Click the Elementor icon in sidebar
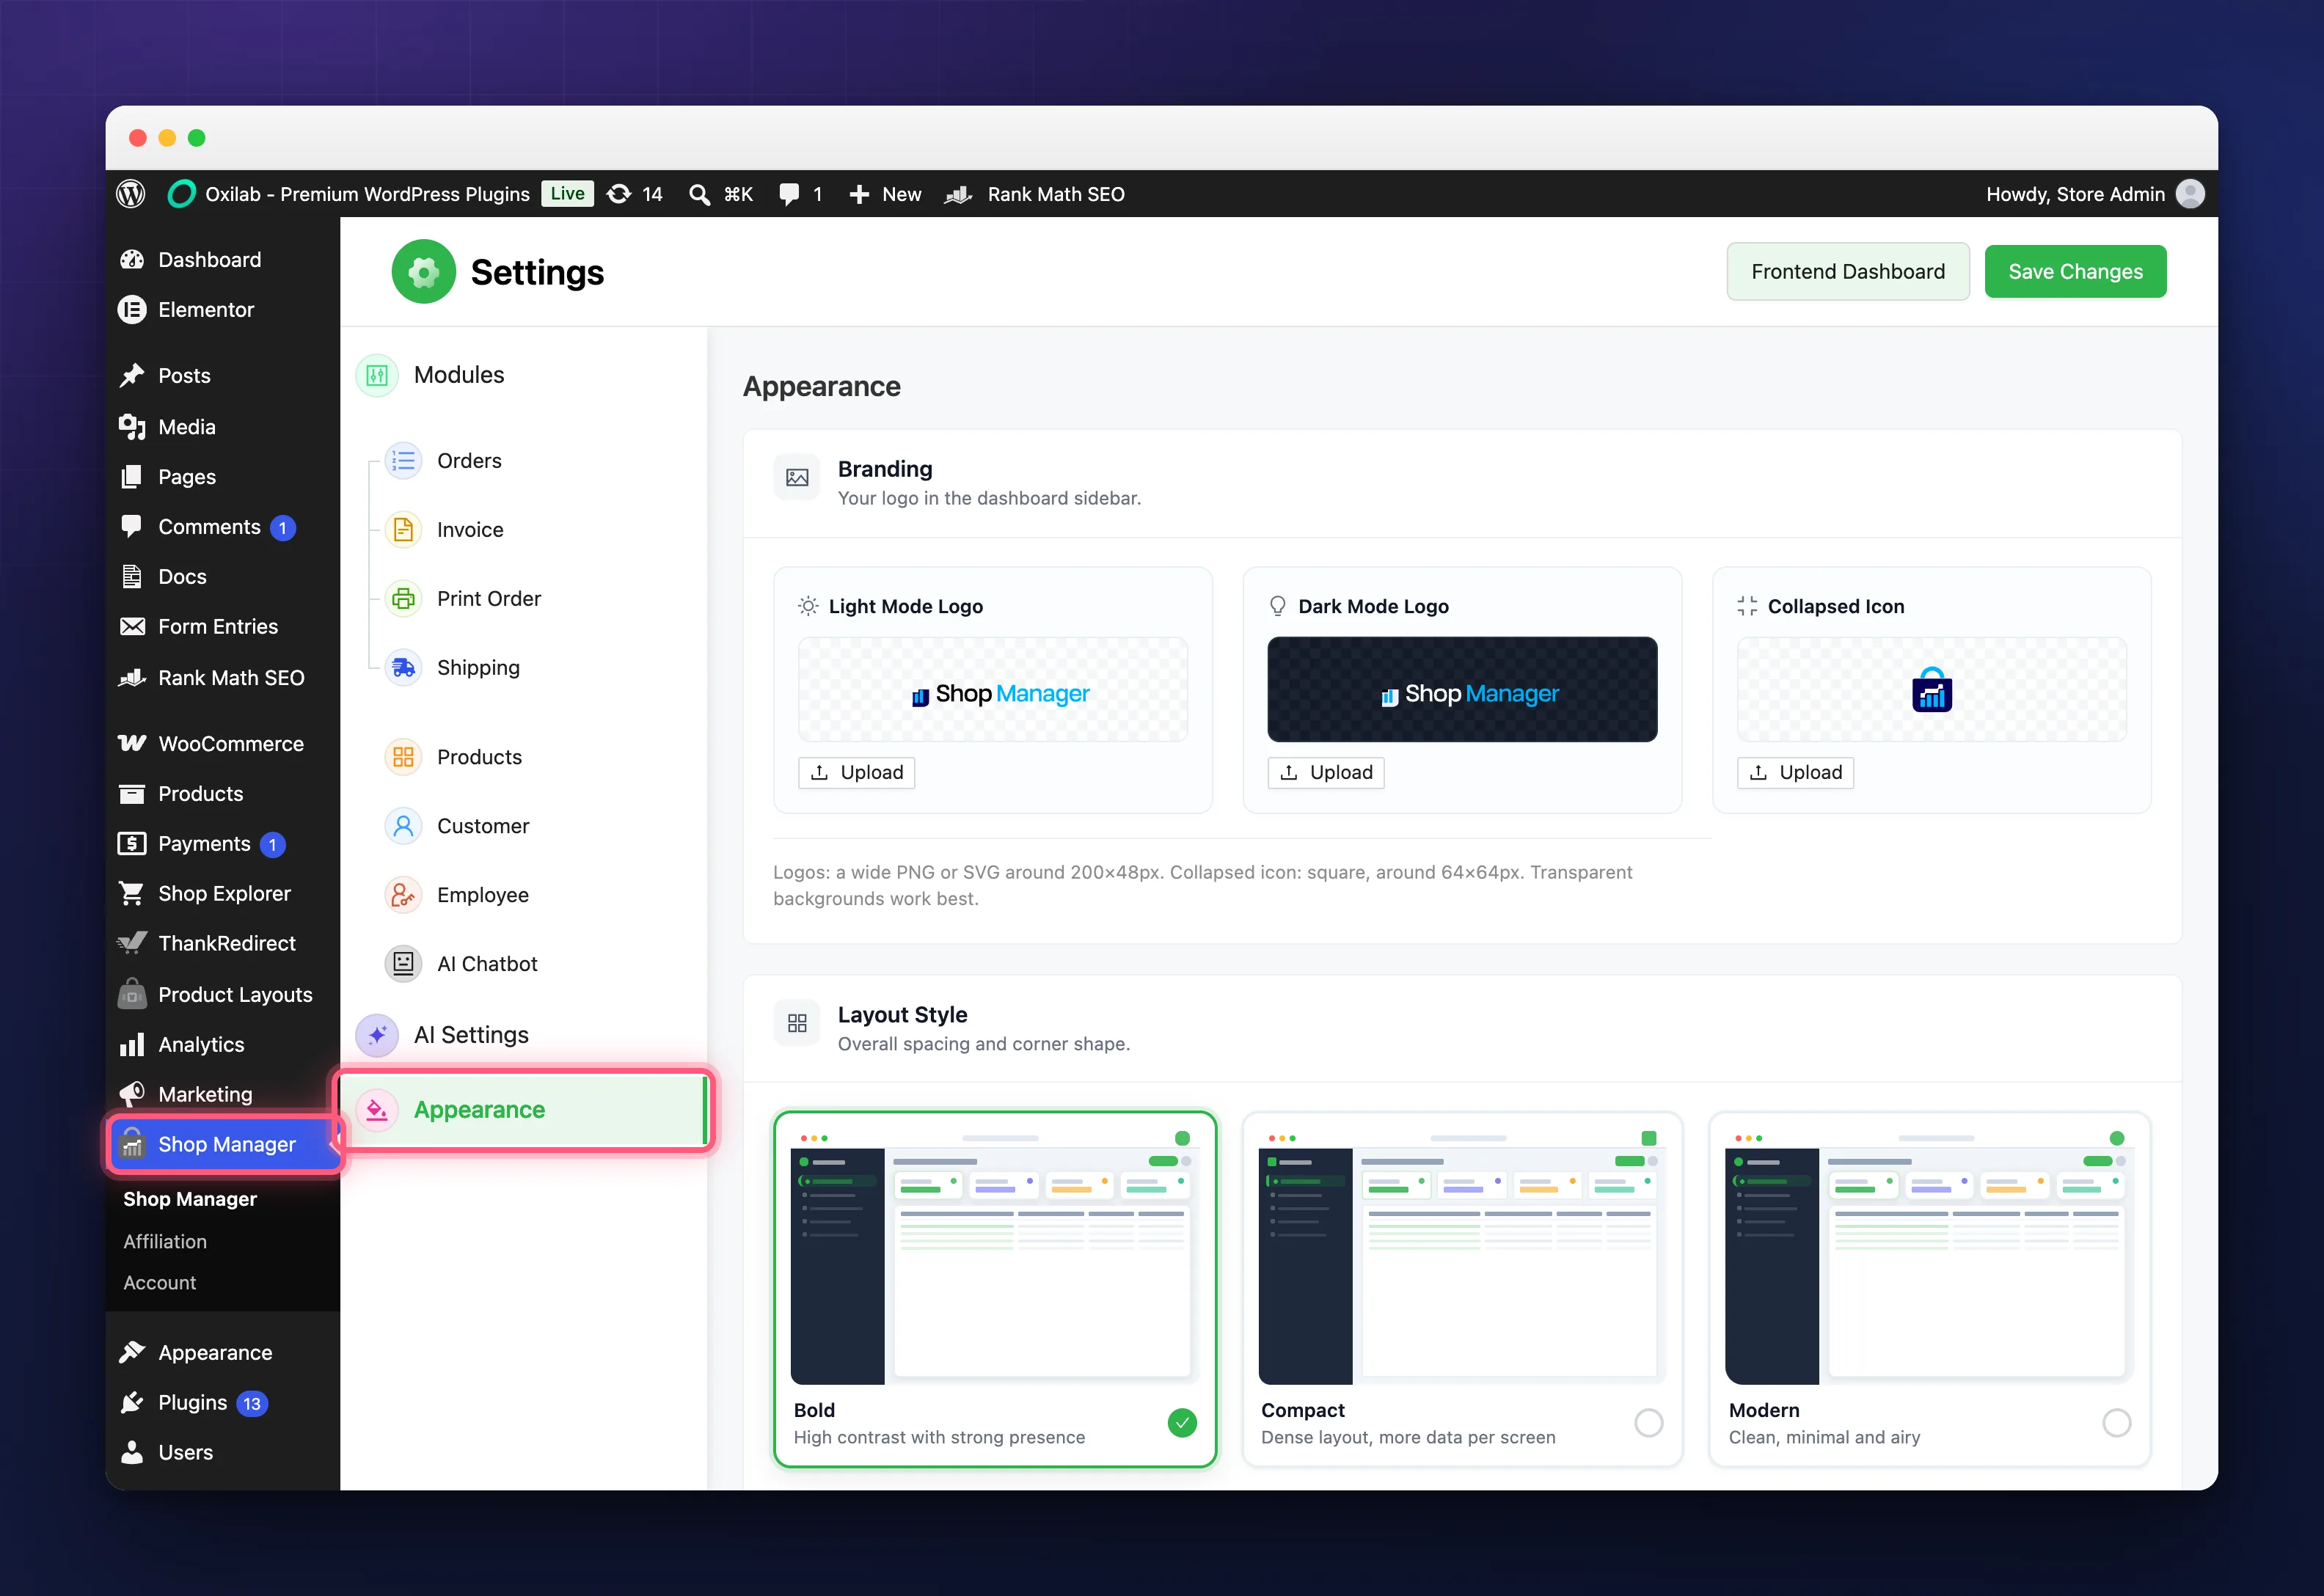2324x1596 pixels. click(x=132, y=310)
